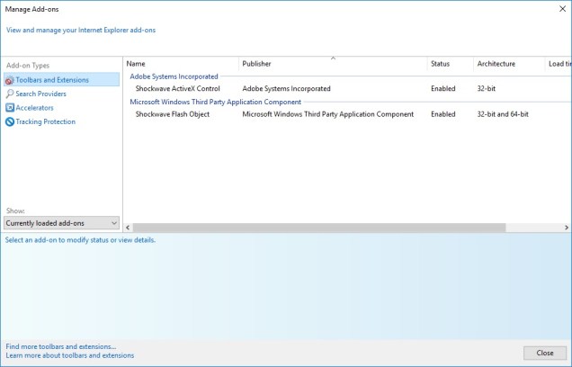Image resolution: width=572 pixels, height=367 pixels.
Task: Sort add-ons by Architecture column
Action: click(508, 64)
